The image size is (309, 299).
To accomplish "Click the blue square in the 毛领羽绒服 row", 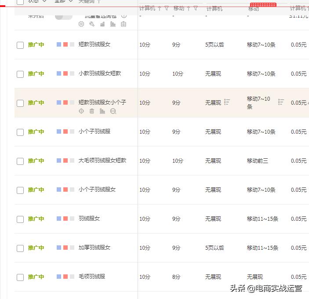I will pos(59,277).
